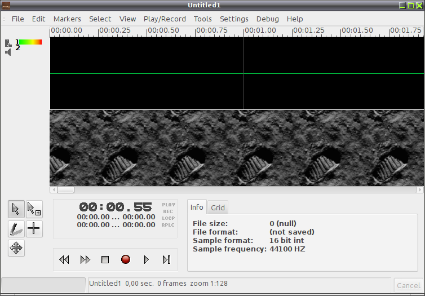Toggle the track speaker mute icon
Screen dimensions: 425x296
(x=8, y=52)
